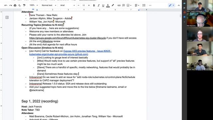Click the 'Release 1.5.0 status' agenda line
The width and height of the screenshot is (213, 120).
(x=68, y=84)
